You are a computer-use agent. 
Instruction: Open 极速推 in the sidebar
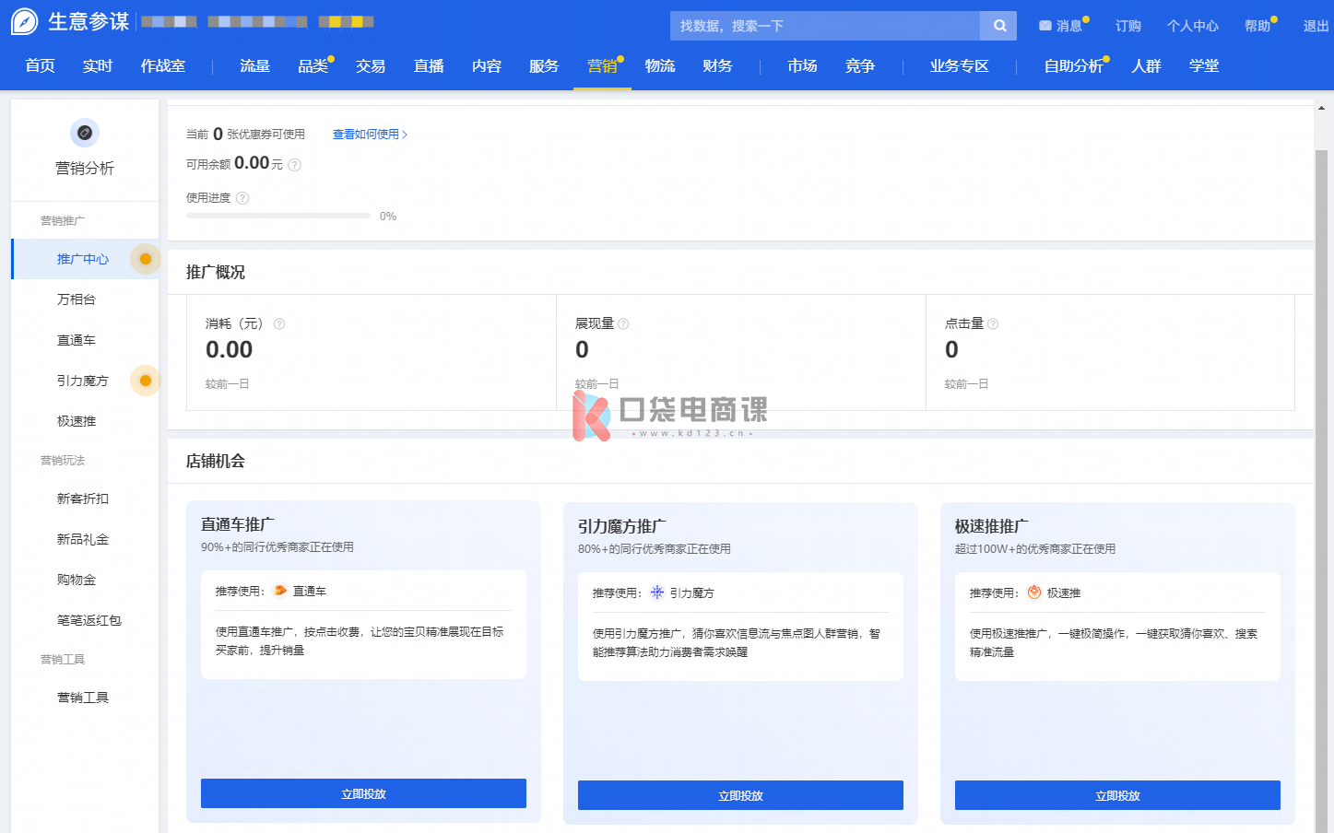pyautogui.click(x=77, y=421)
